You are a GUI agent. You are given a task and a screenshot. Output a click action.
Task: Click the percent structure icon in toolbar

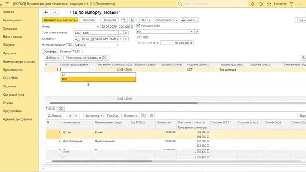[x=132, y=20]
